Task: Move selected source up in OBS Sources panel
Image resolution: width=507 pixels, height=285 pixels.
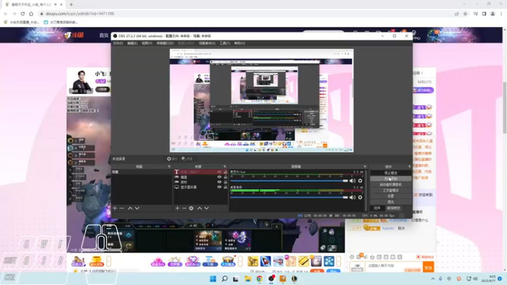Action: click(200, 208)
